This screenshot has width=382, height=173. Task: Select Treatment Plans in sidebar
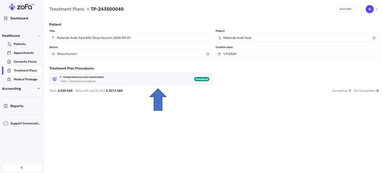pos(25,71)
